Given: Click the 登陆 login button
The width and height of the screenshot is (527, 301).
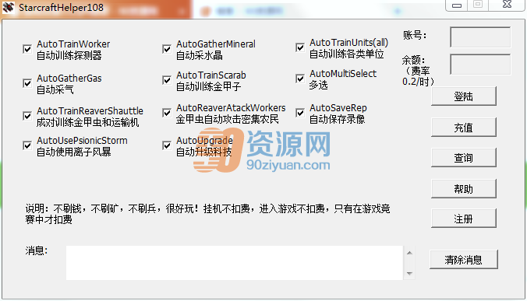Looking at the screenshot, I should [464, 96].
